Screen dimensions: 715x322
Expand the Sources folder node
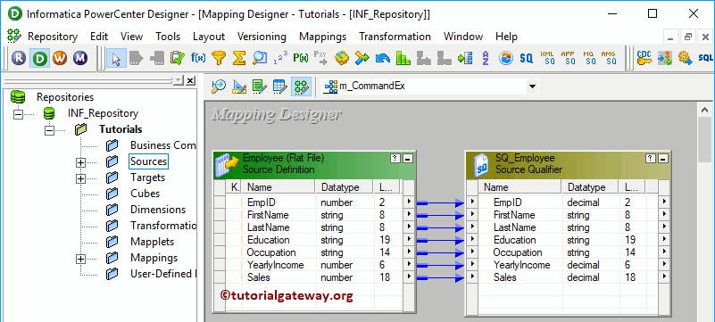click(x=80, y=161)
